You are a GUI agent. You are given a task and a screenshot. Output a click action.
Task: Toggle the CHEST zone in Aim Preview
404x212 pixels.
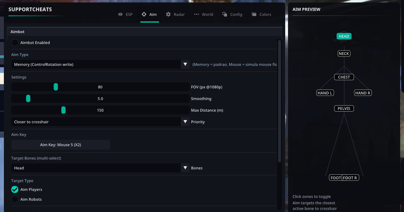[x=344, y=77]
